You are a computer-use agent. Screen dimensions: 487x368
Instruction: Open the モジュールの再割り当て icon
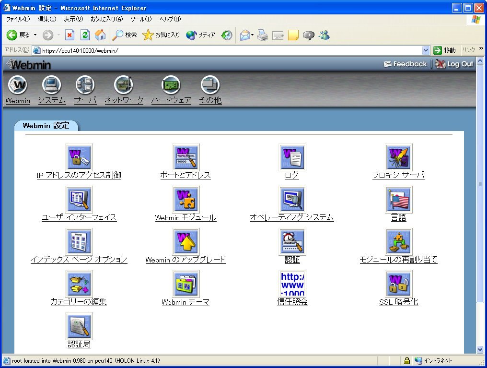click(x=399, y=241)
